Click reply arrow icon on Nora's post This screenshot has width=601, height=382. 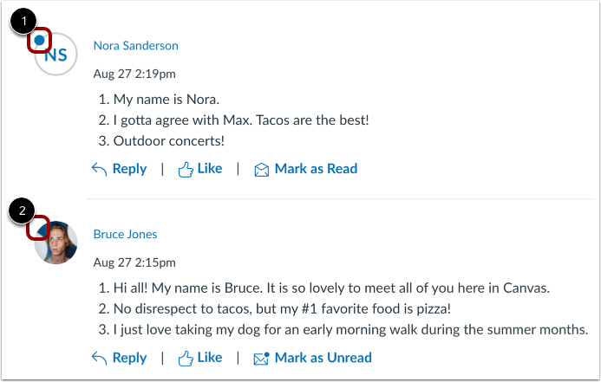pyautogui.click(x=99, y=170)
